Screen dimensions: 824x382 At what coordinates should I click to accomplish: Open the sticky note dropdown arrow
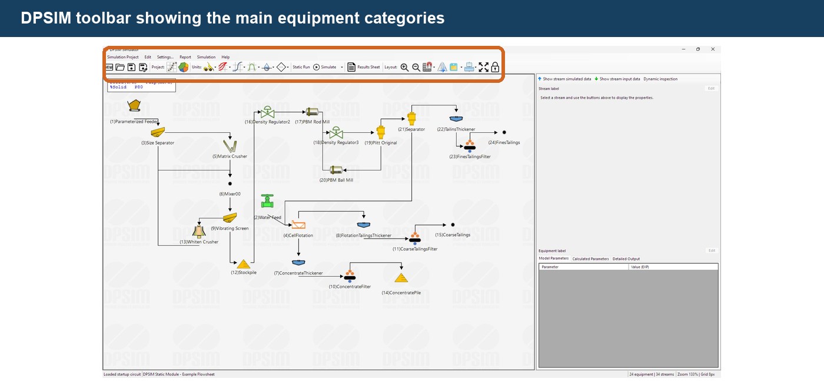click(461, 68)
